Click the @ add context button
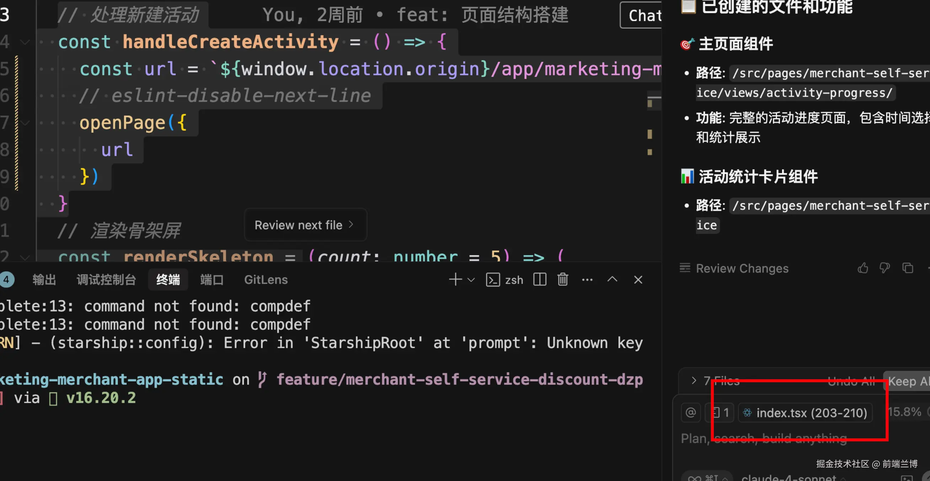The width and height of the screenshot is (930, 481). coord(690,412)
